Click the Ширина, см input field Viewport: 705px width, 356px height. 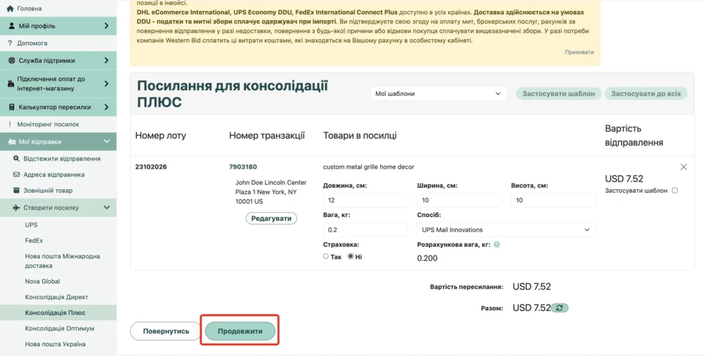(x=459, y=200)
